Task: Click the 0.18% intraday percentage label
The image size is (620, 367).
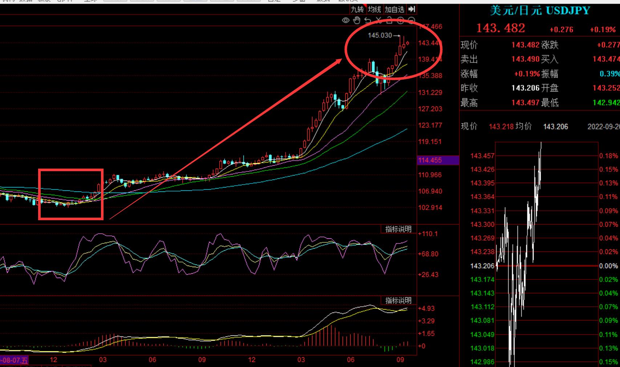Action: 609,156
